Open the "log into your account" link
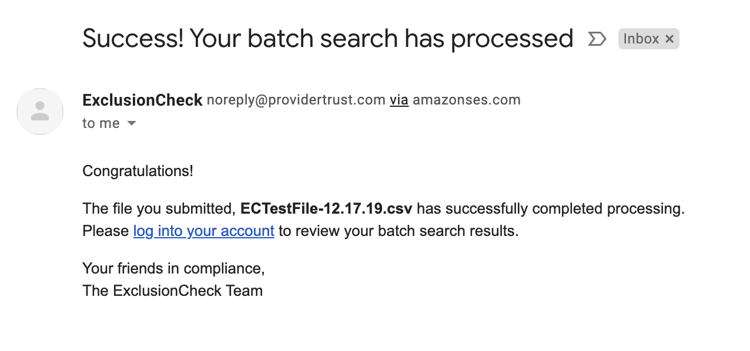The image size is (750, 351). click(203, 231)
